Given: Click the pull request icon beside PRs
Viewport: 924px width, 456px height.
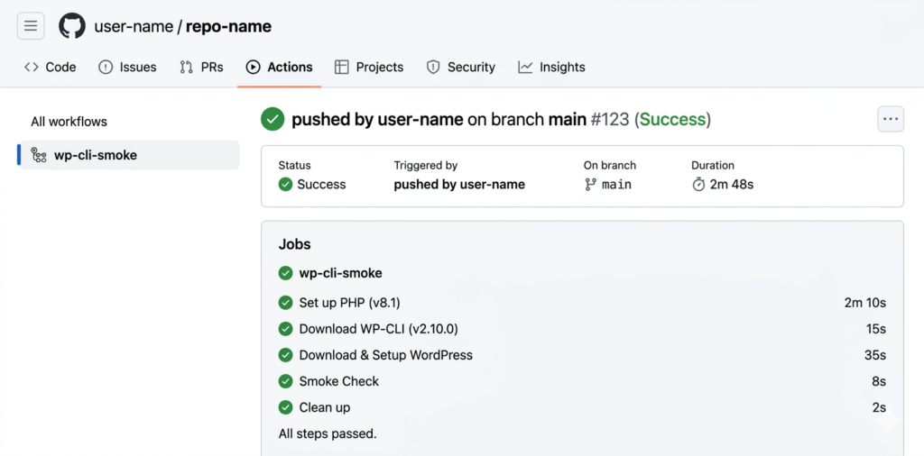Looking at the screenshot, I should click(x=186, y=67).
